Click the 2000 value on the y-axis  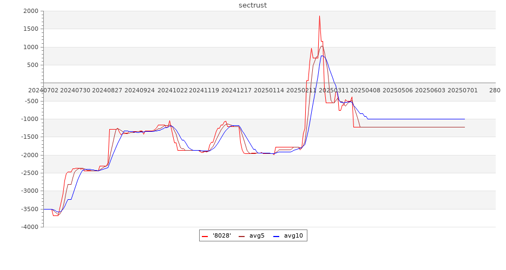coord(31,11)
